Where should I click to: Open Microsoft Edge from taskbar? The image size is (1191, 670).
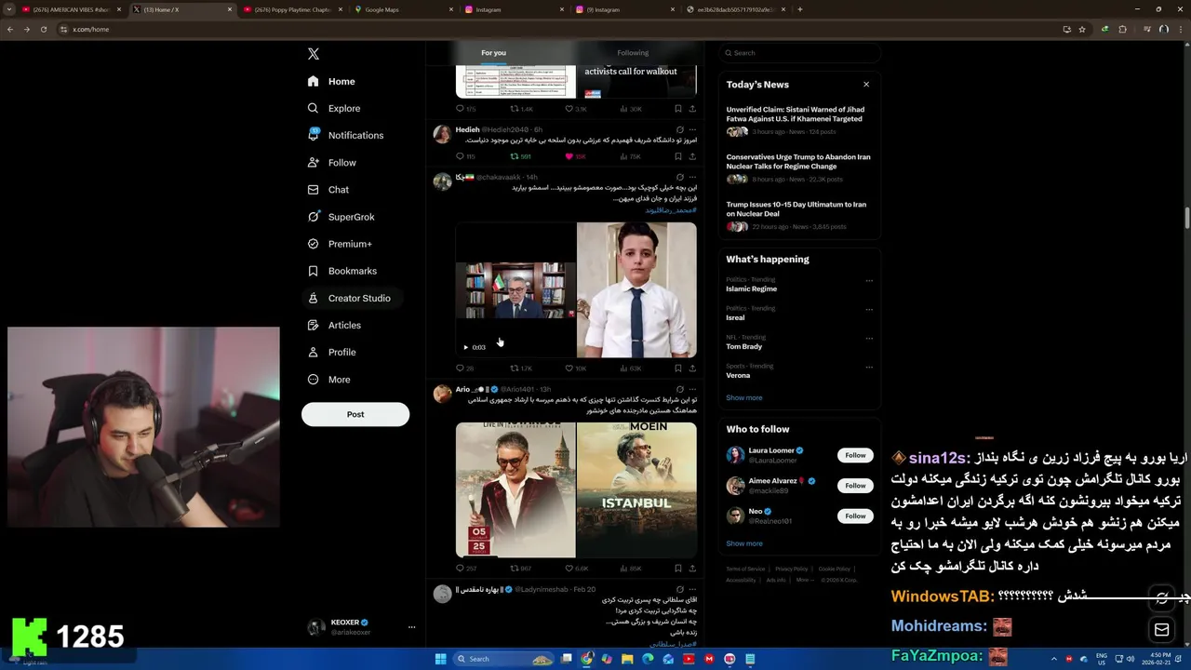(649, 659)
